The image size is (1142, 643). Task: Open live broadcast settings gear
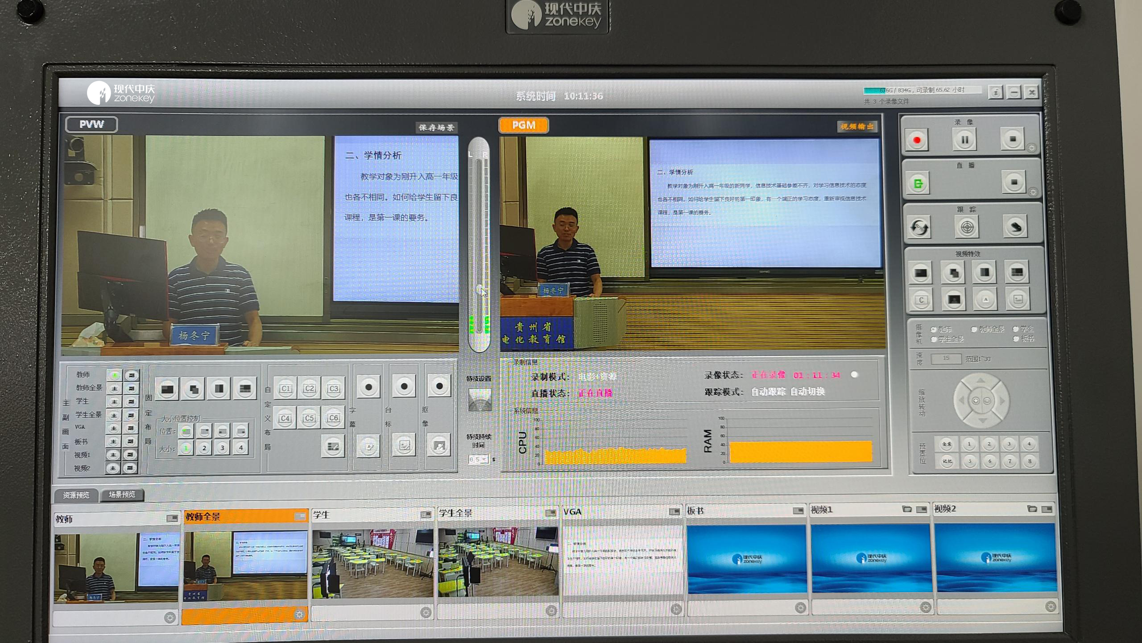pyautogui.click(x=1033, y=192)
